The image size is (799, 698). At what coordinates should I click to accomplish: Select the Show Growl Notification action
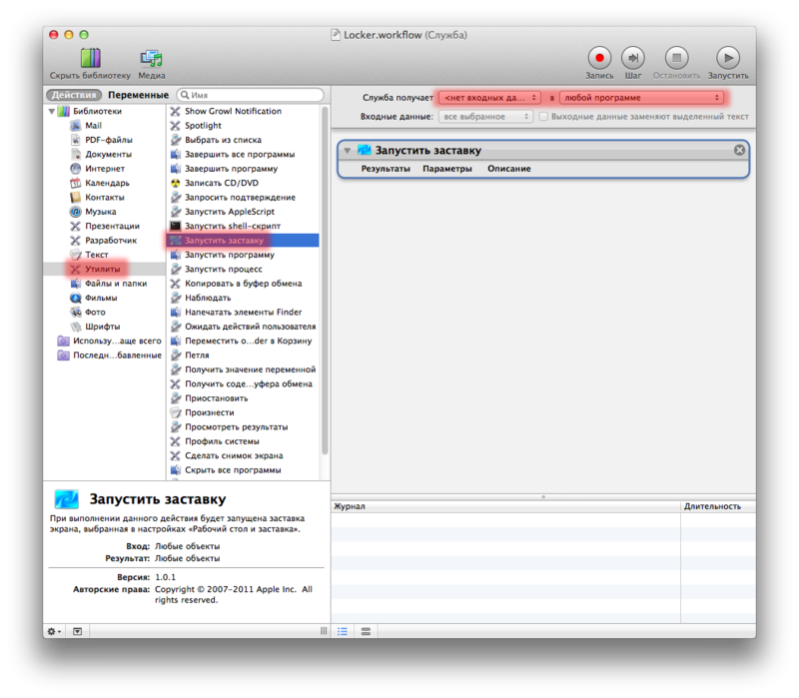233,111
